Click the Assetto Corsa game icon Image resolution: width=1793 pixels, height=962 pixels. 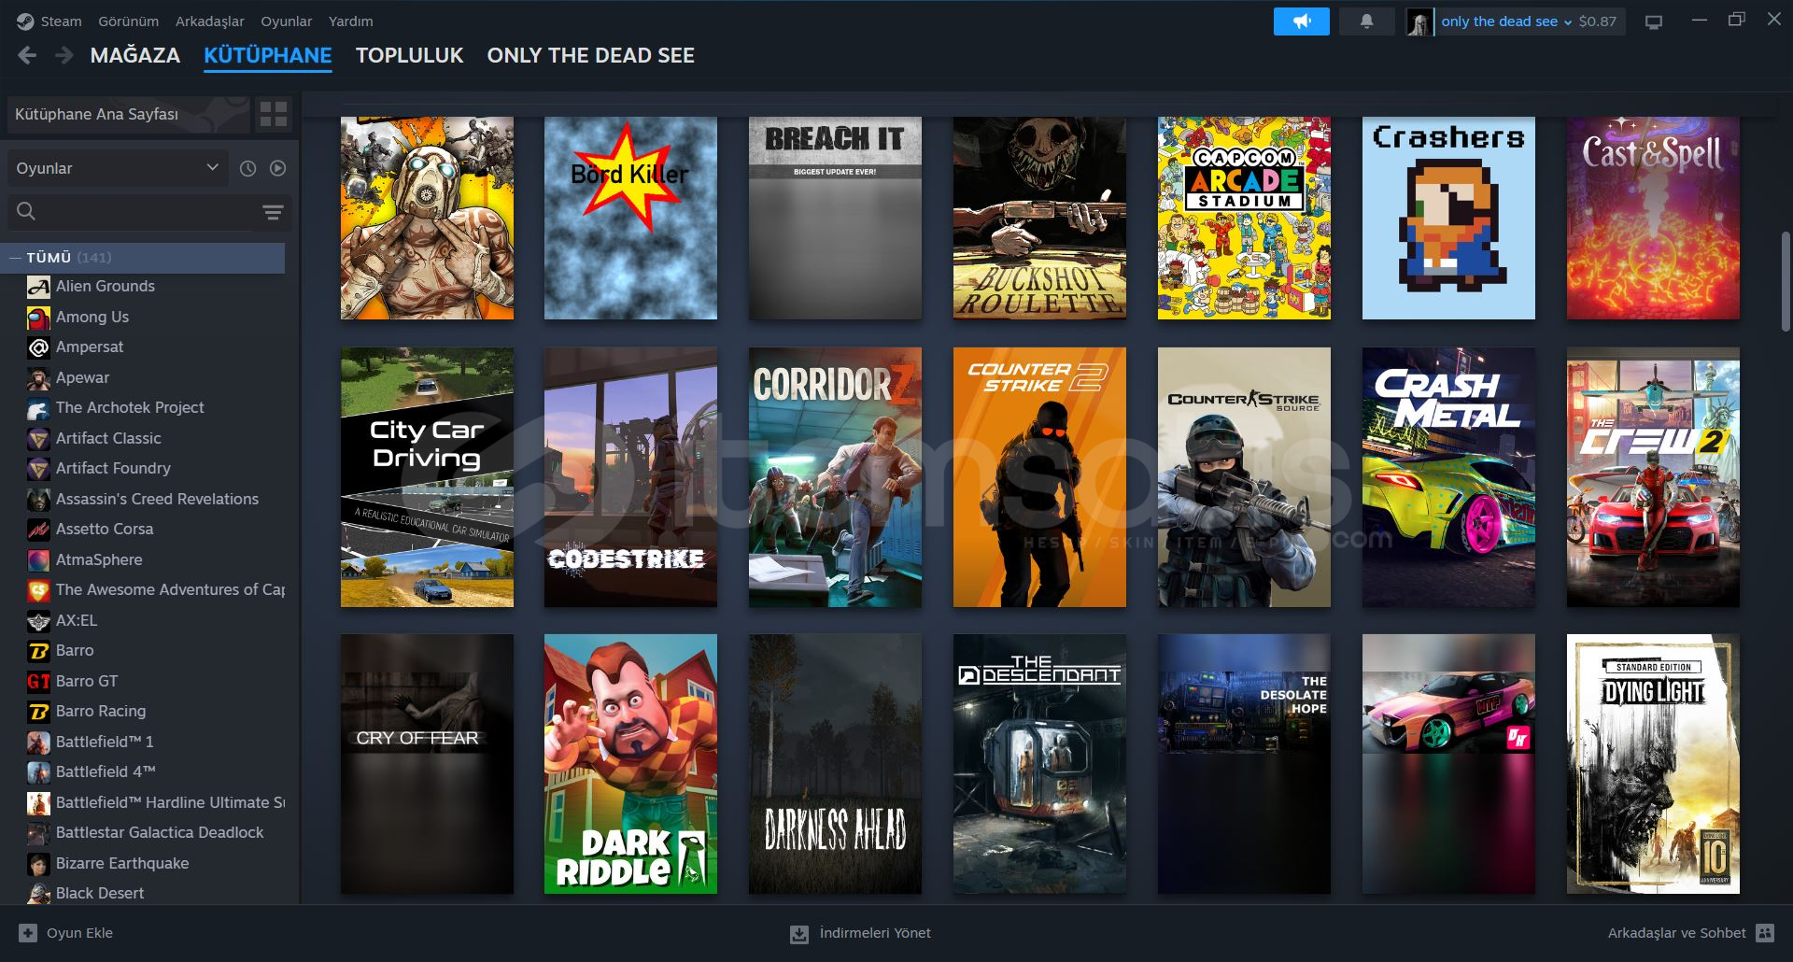click(38, 530)
